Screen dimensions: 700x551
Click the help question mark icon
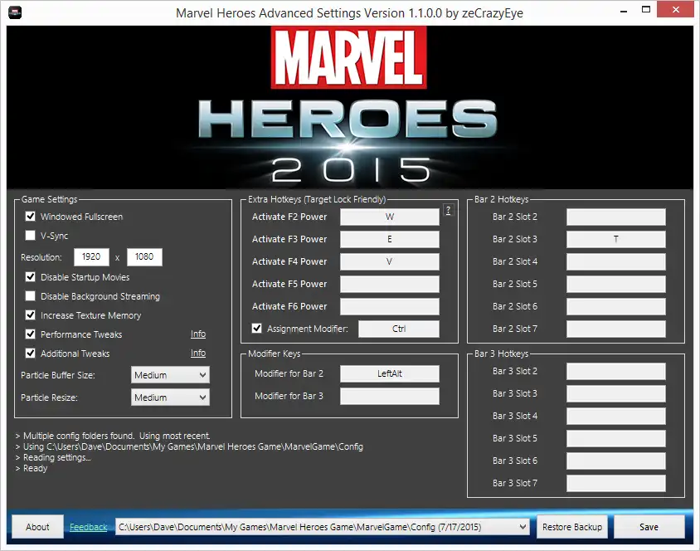(x=449, y=210)
